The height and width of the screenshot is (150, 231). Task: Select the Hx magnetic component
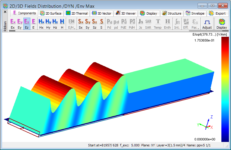tap(41, 24)
